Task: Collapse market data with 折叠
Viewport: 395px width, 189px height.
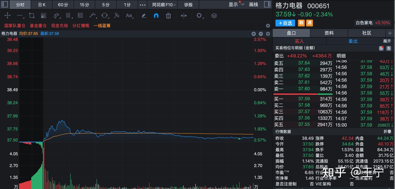Action: (x=387, y=132)
